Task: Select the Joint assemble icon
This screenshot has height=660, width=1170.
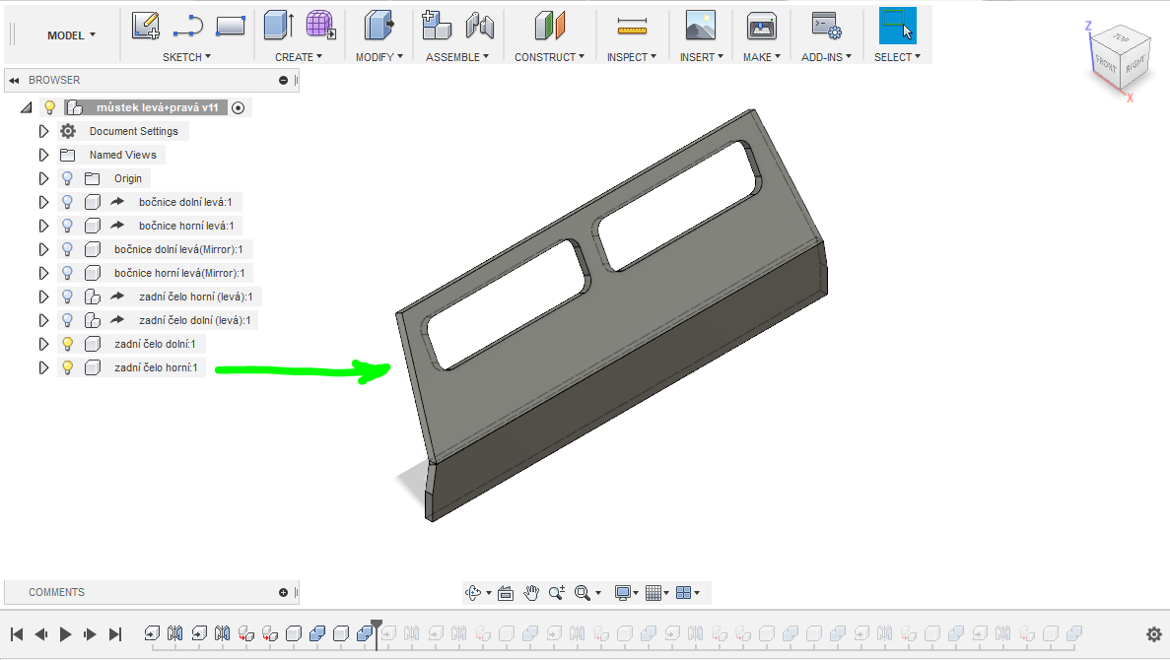Action: tap(479, 26)
